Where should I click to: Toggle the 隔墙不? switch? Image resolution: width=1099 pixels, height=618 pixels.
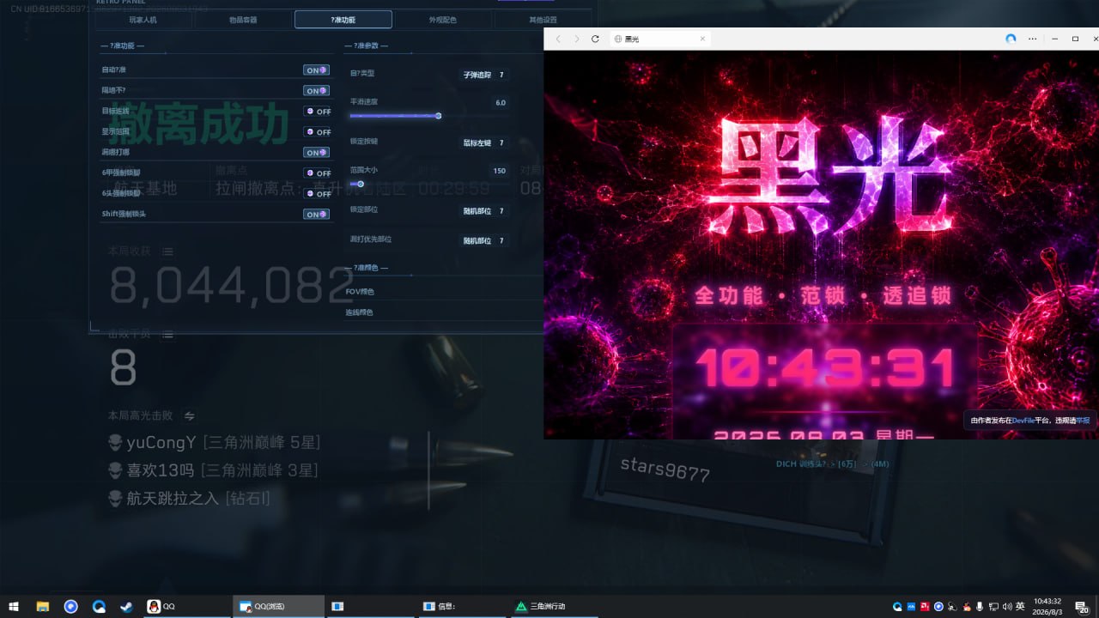click(x=317, y=91)
